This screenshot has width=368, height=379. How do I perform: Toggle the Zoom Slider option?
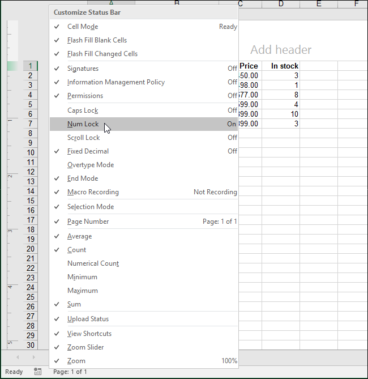point(85,347)
